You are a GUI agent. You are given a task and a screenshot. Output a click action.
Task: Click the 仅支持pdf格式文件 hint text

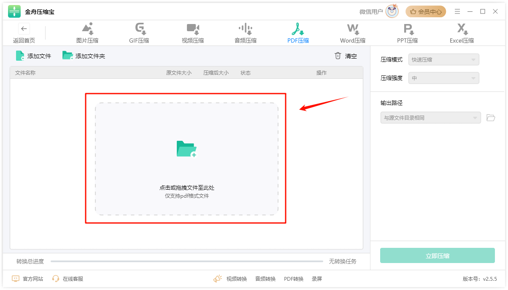pos(187,196)
